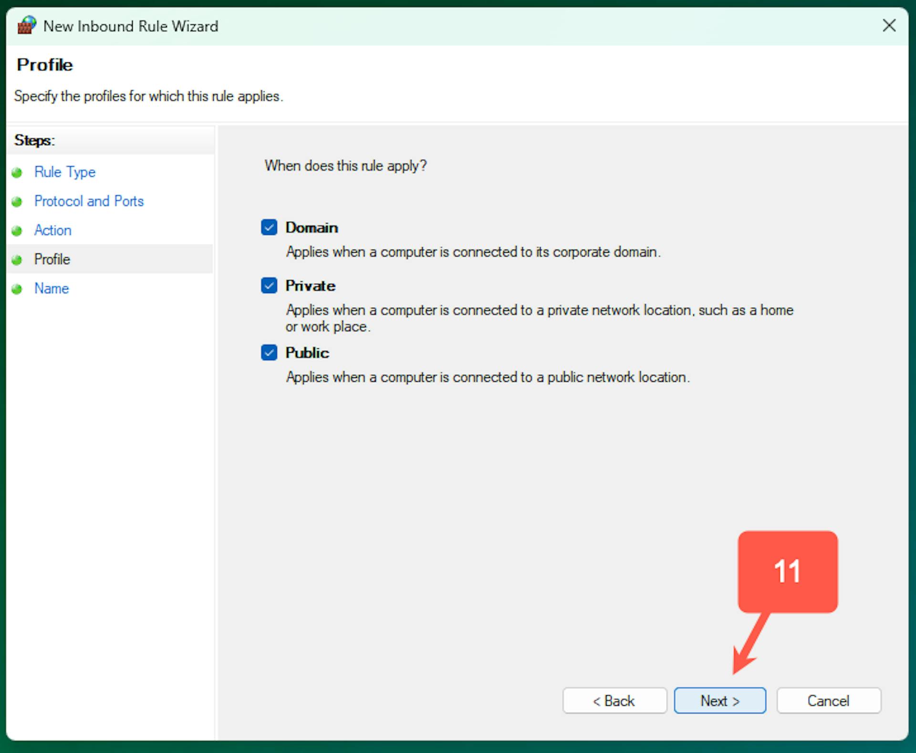The image size is (916, 753).
Task: Click green bullet beside Profile step
Action: [17, 260]
